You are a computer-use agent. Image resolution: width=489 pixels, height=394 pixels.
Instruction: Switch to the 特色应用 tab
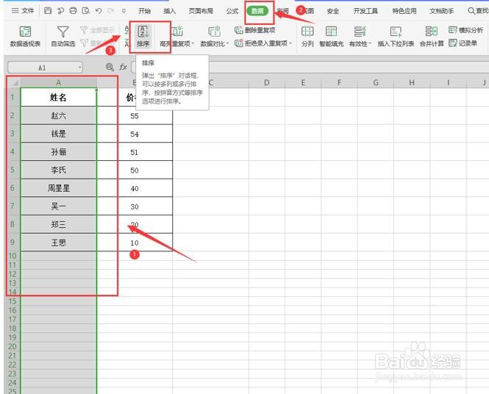click(404, 11)
